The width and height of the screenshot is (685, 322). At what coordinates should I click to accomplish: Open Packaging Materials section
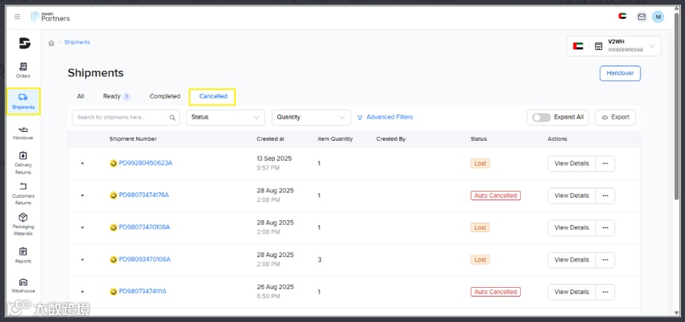coord(23,224)
